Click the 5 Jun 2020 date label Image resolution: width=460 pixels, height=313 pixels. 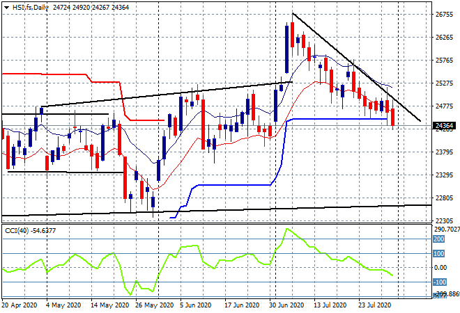[196, 305]
